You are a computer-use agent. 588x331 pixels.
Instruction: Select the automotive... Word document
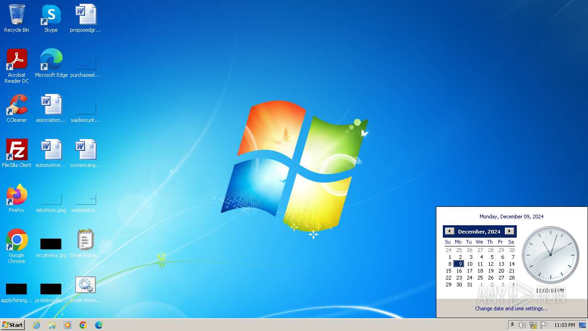pos(51,154)
